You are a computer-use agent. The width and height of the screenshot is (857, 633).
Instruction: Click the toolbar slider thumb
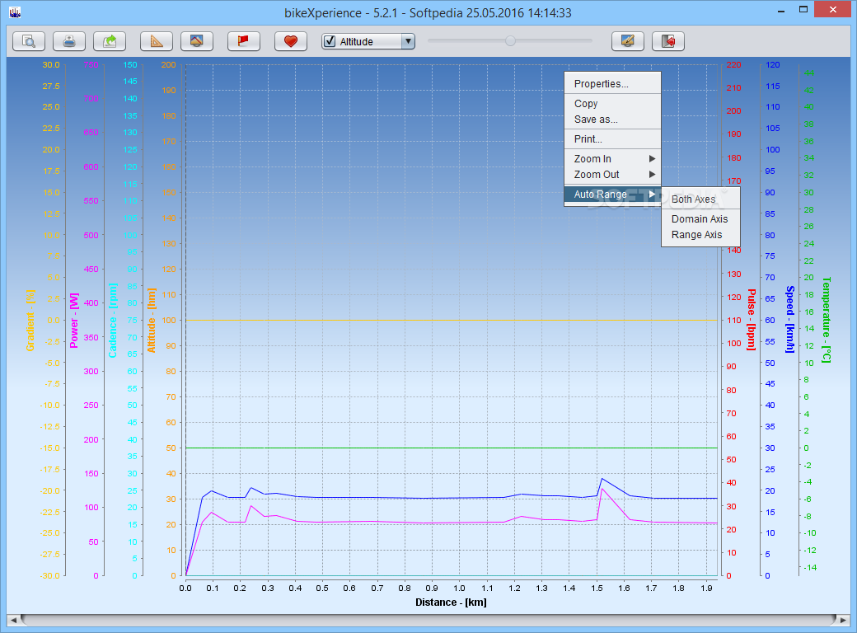point(510,40)
